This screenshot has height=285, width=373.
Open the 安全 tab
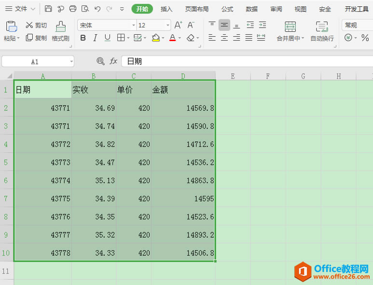[x=325, y=9]
